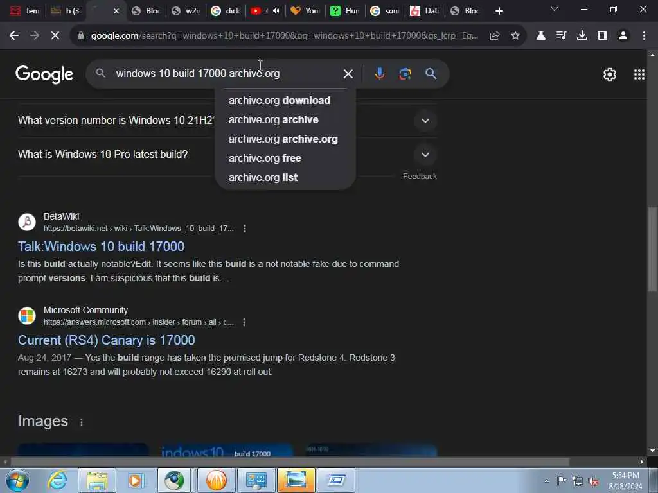
Task: Switch to the 'Dati' tab
Action: tap(425, 11)
